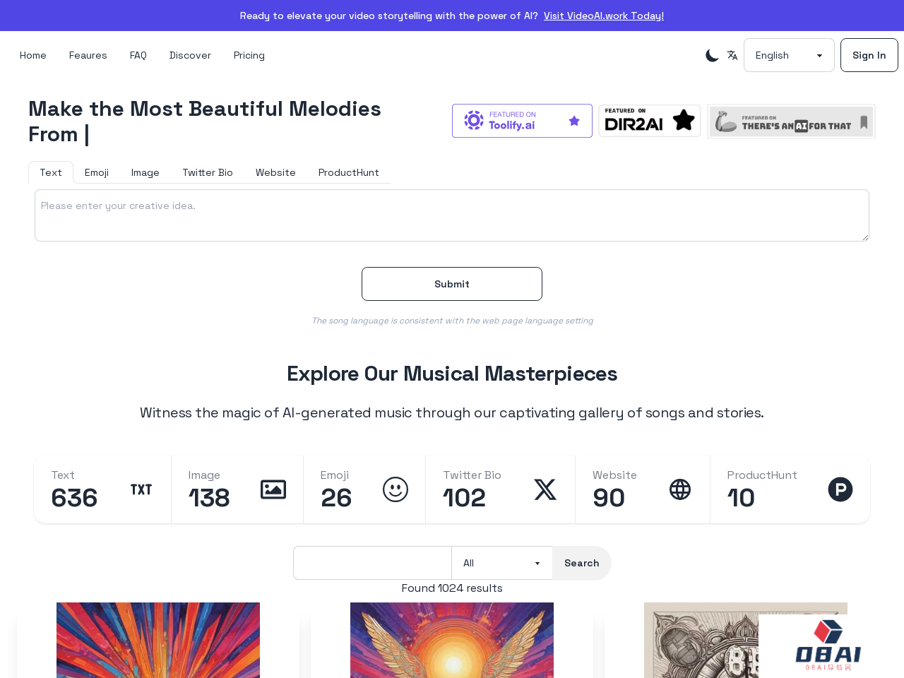Open the winged sun song thumbnail
The width and height of the screenshot is (904, 678).
pyautogui.click(x=452, y=640)
